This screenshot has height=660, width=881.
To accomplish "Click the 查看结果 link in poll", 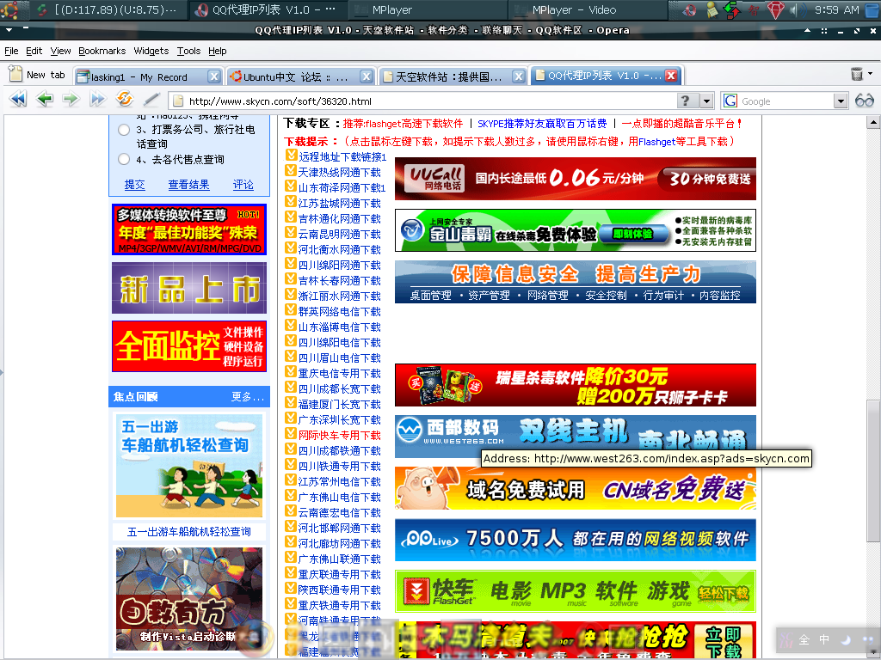I will pos(188,185).
